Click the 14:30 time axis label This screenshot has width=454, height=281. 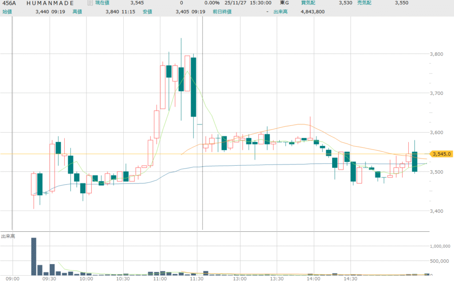(350, 279)
